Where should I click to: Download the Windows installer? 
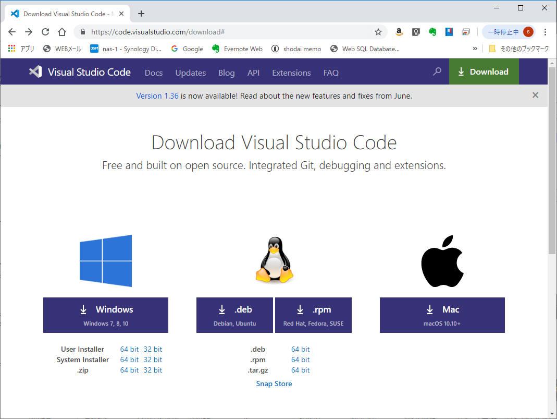click(x=106, y=315)
